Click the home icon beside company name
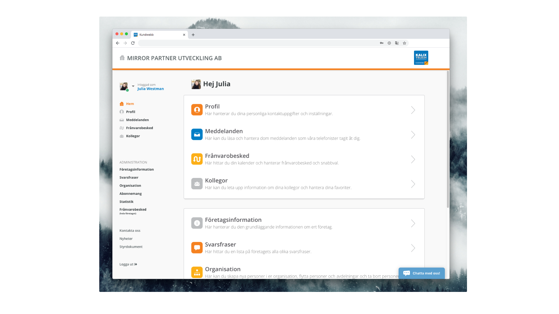The height and width of the screenshot is (314, 559). pos(122,58)
